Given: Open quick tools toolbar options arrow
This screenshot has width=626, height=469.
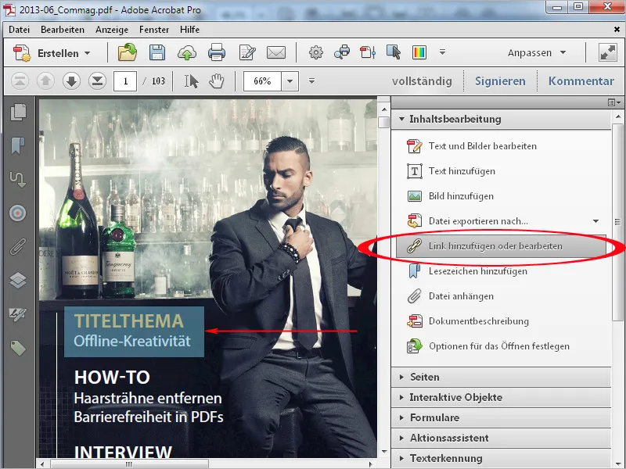Looking at the screenshot, I should (442, 52).
